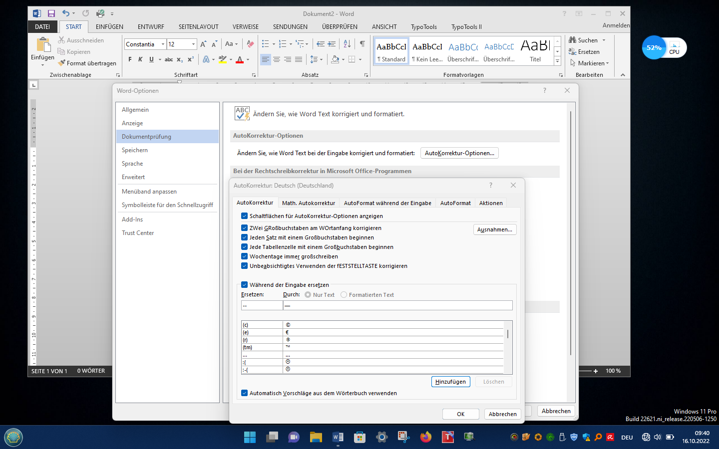Screen dimensions: 719x449
Task: Open File Explorer from the taskbar
Action: coord(316,438)
